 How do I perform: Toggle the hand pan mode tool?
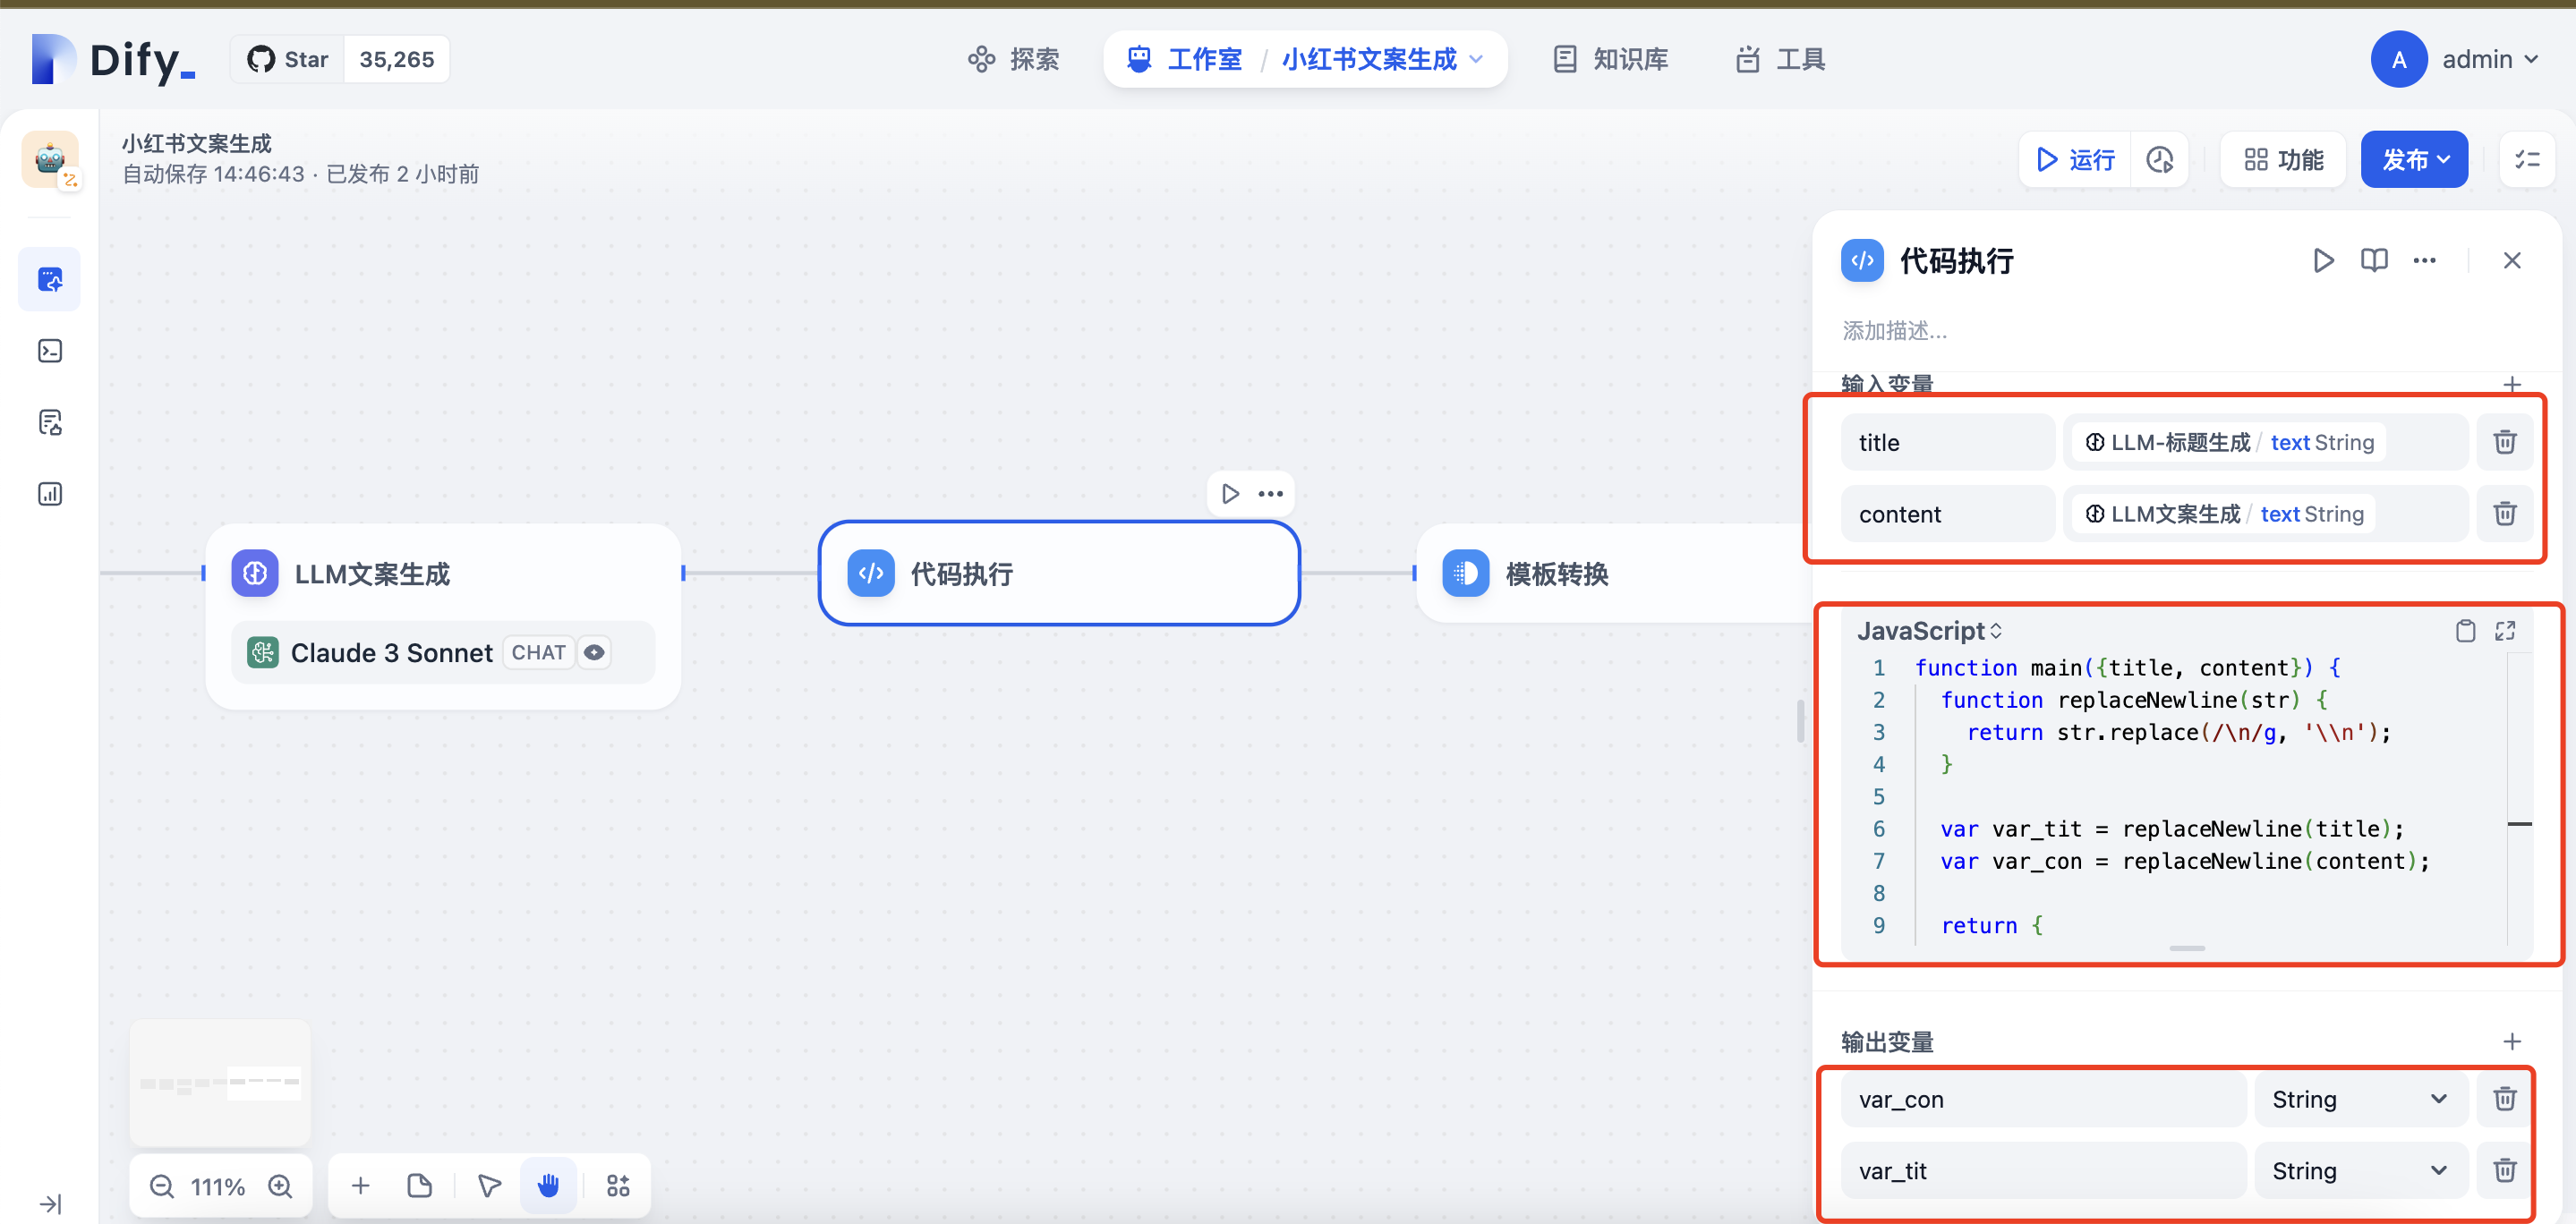[x=548, y=1186]
